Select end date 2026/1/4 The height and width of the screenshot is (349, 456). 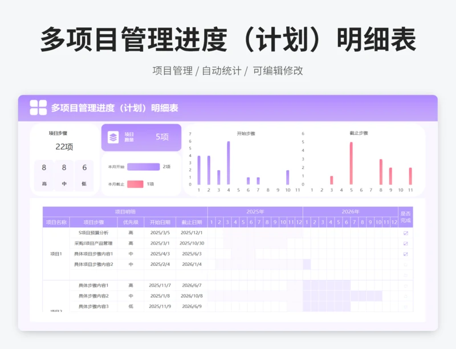pyautogui.click(x=192, y=264)
